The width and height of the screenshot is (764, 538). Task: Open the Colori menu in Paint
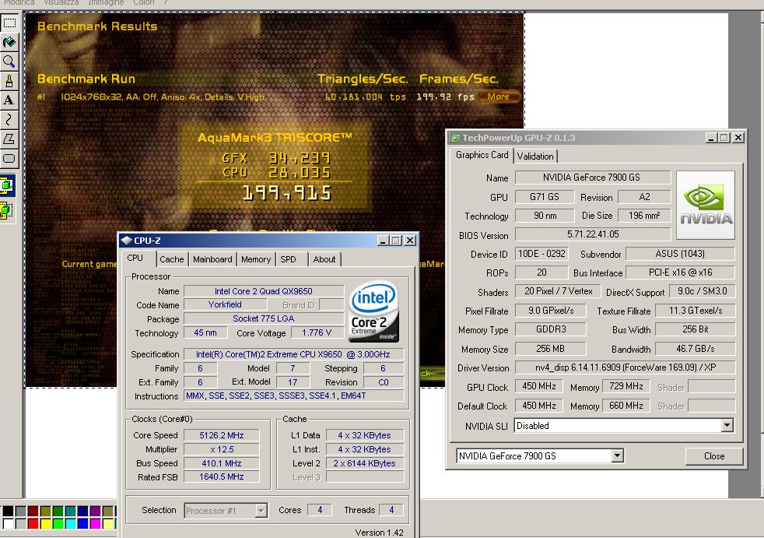(x=144, y=3)
